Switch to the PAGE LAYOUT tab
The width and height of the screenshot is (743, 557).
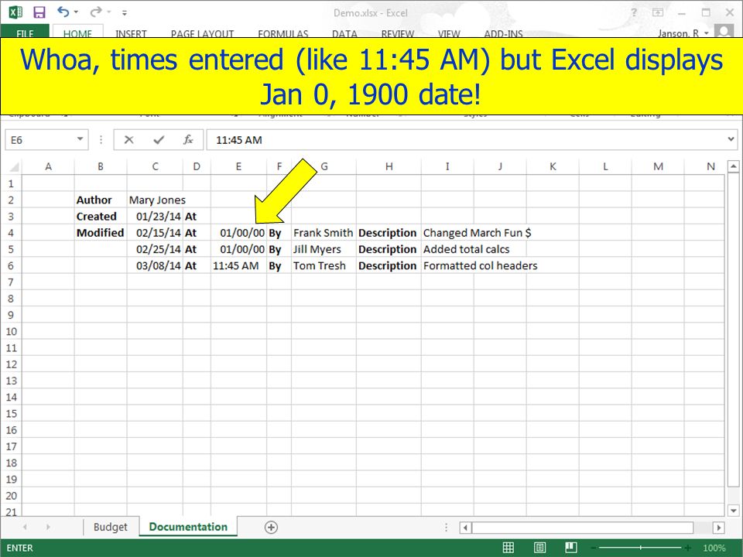(202, 32)
